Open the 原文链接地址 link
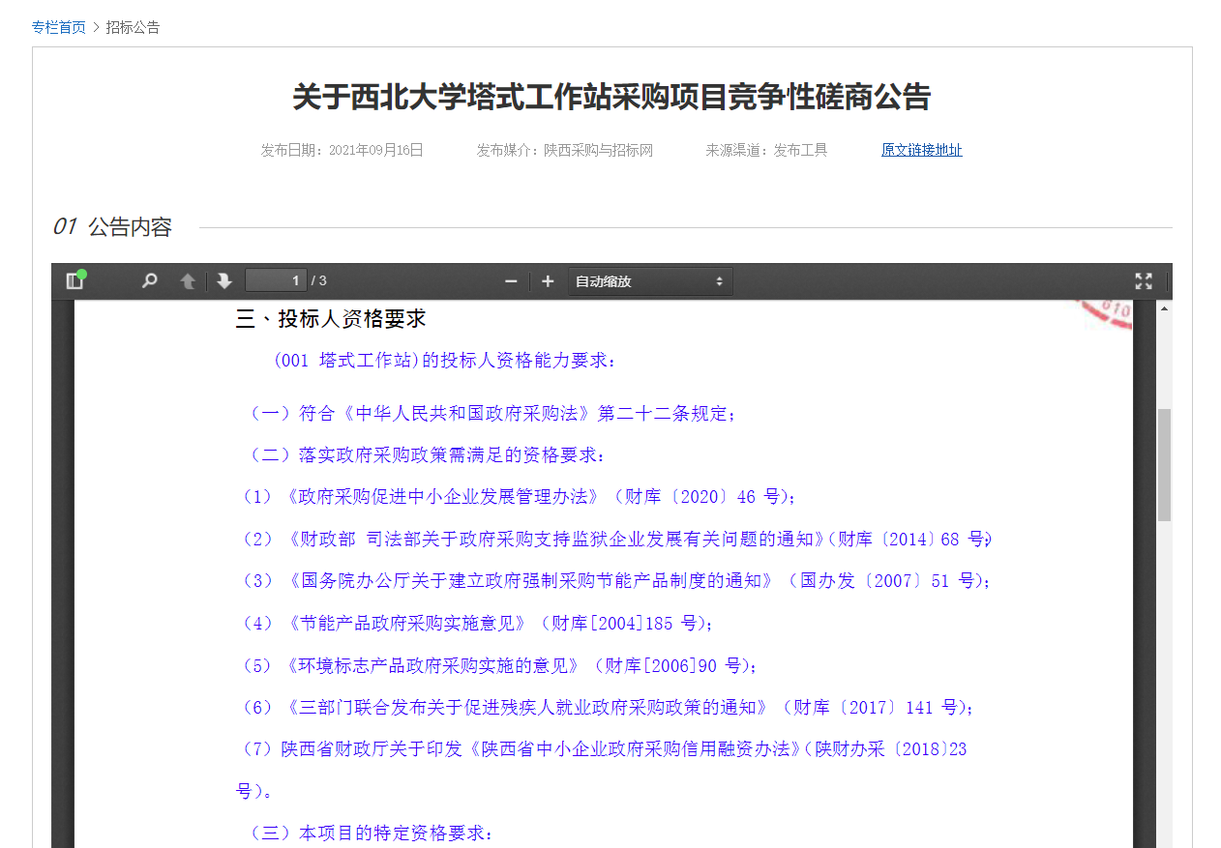 coord(921,150)
